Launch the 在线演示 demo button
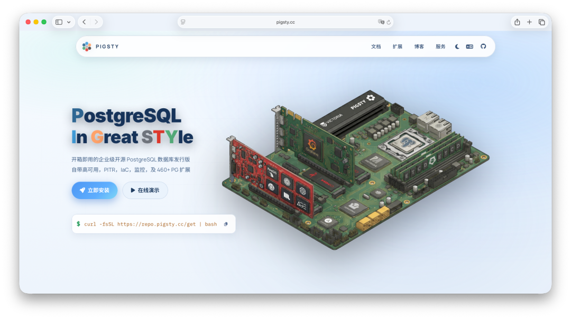Screen dimensions: 571x319 pos(145,190)
